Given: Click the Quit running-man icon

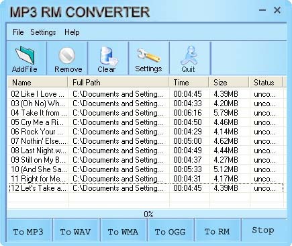Looking at the screenshot, I should pyautogui.click(x=189, y=55).
